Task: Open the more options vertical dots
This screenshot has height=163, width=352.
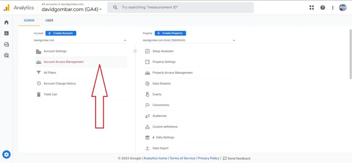Action: (333, 8)
